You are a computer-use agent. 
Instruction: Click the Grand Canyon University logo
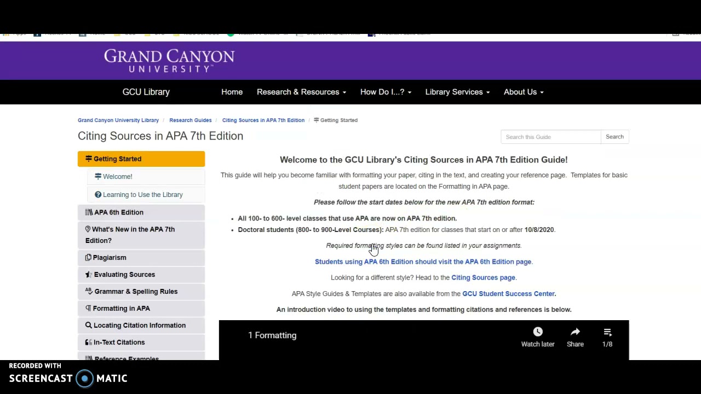[169, 61]
